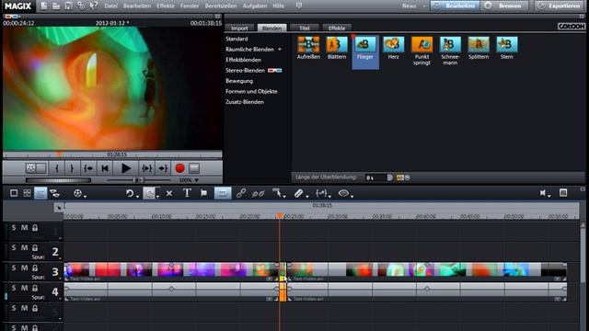Set range end with right brace button
Screen dimensions: 589x331
72,168
